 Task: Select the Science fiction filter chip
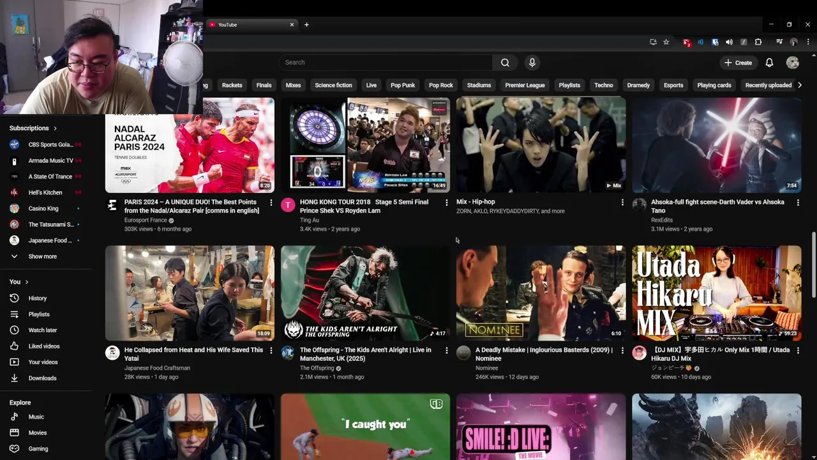(x=333, y=85)
